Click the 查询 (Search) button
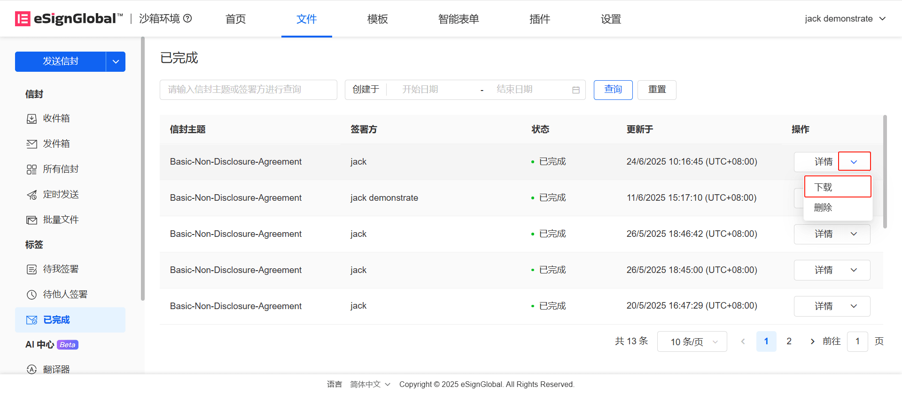This screenshot has height=394, width=902. pos(613,90)
